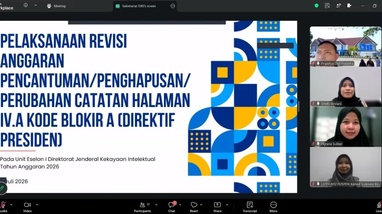Click the Share screen button
Screen dimensions: 382x214
pos(217,207)
